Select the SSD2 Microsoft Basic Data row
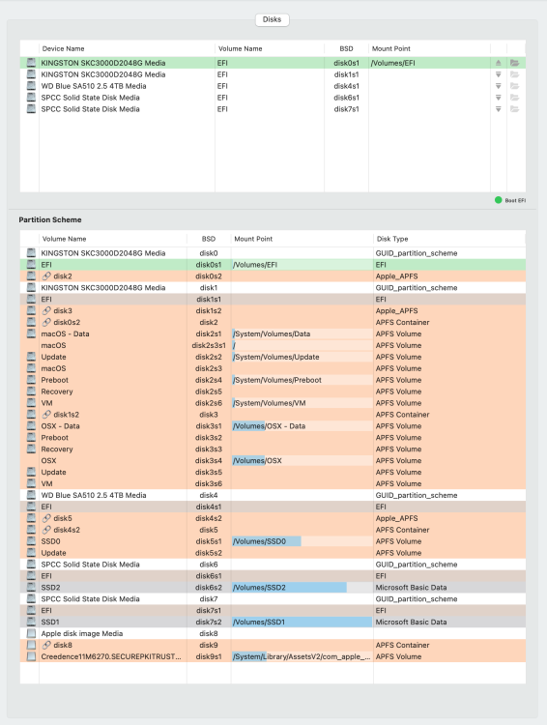This screenshot has height=725, width=547. (x=273, y=587)
